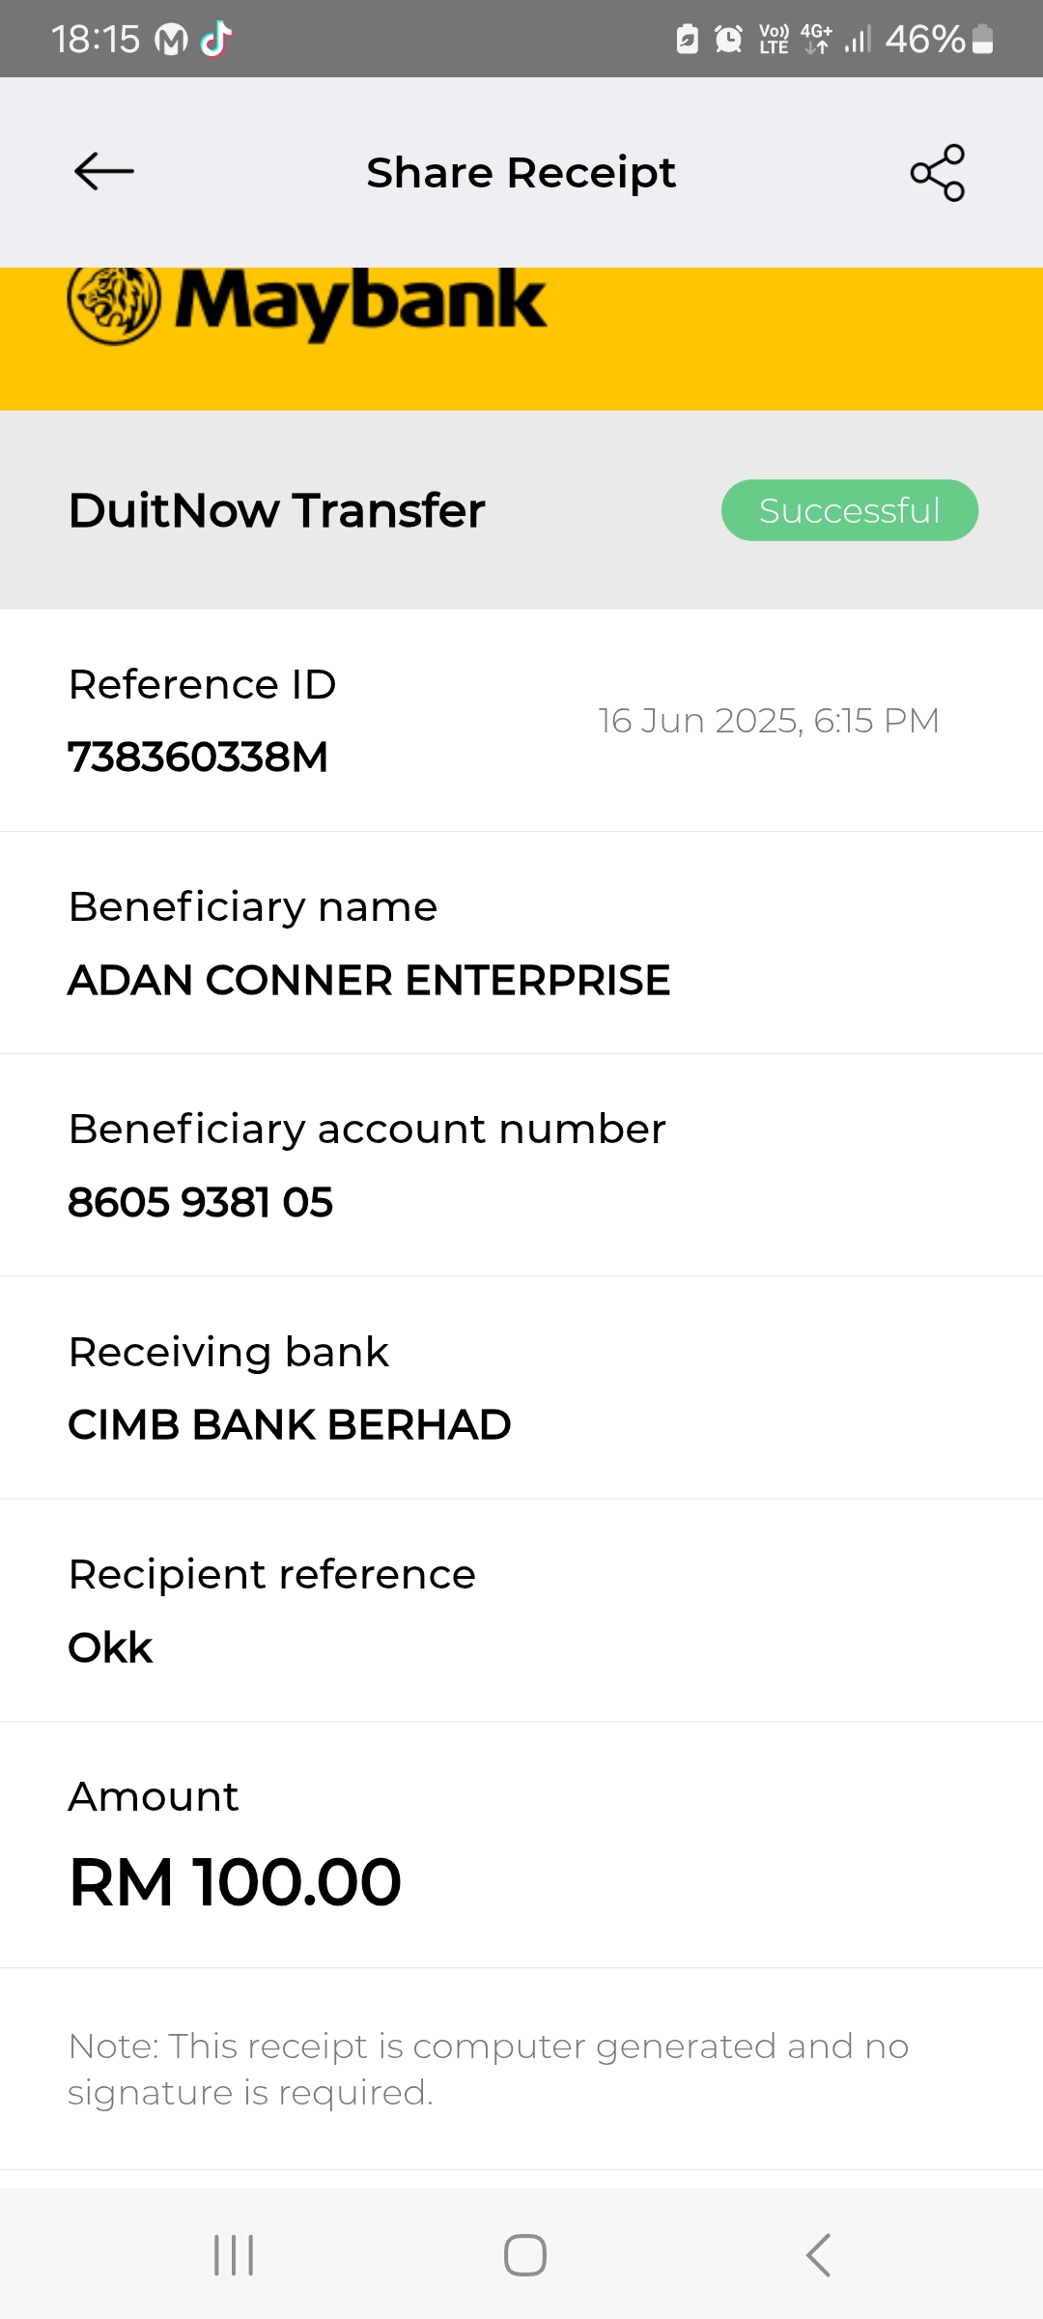Tap the battery indicator icon
The width and height of the screenshot is (1043, 2319).
coord(982,40)
